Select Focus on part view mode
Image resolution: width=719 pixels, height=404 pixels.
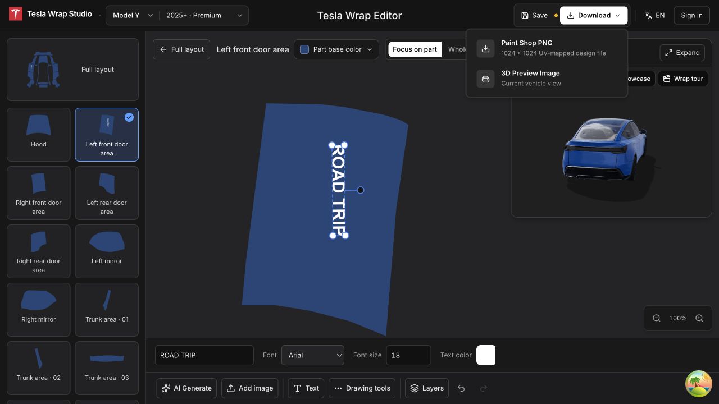pos(415,49)
